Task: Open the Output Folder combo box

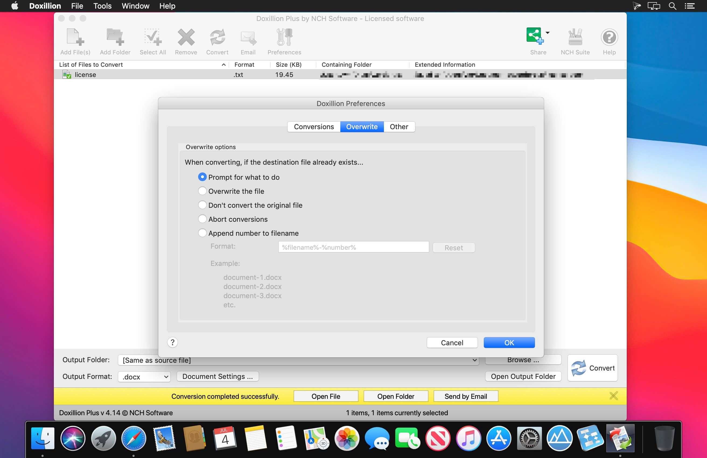Action: pos(298,360)
